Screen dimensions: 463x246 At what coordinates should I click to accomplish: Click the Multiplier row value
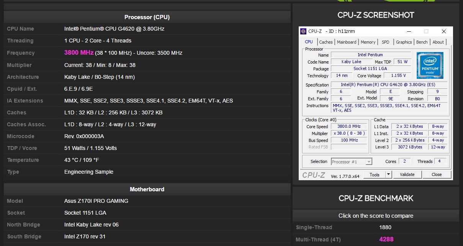[100, 65]
